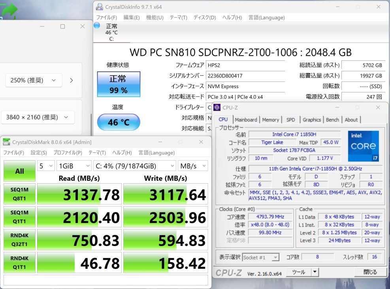The image size is (390, 289).
Task: Open ヘルプ(H) menu in CrystalDiskMark
Action: coord(122,152)
